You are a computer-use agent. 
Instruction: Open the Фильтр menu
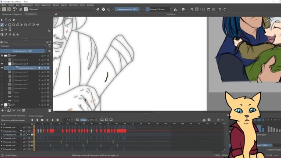coord(56,5)
